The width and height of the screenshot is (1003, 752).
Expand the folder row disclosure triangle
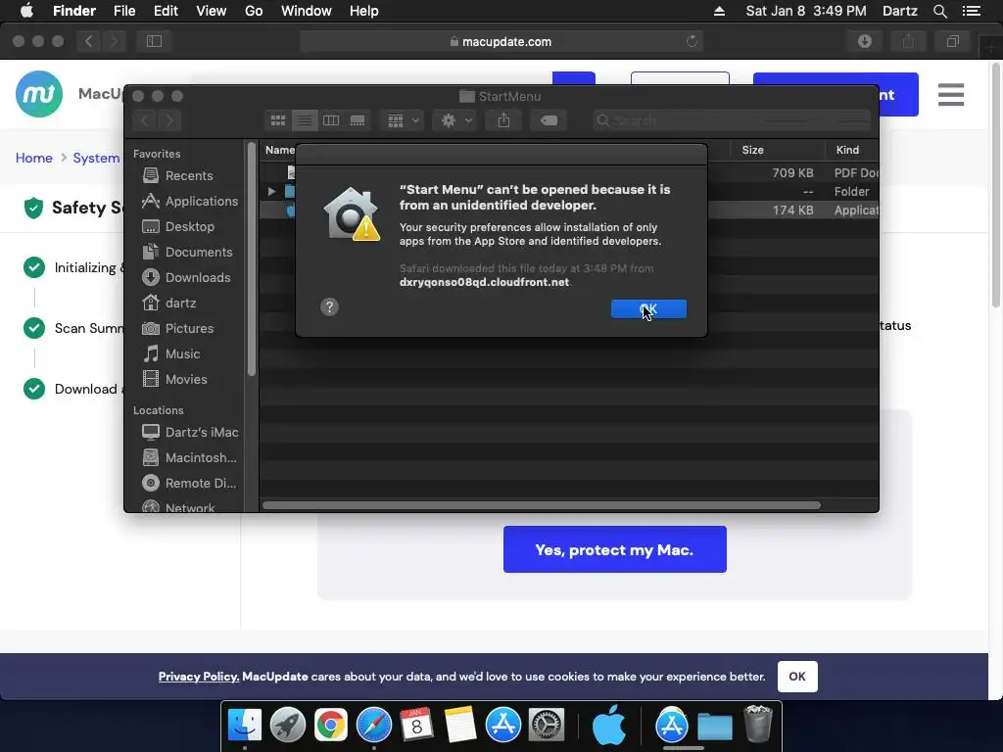271,191
